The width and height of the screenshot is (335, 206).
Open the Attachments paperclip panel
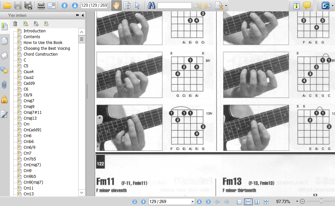[x=4, y=85]
